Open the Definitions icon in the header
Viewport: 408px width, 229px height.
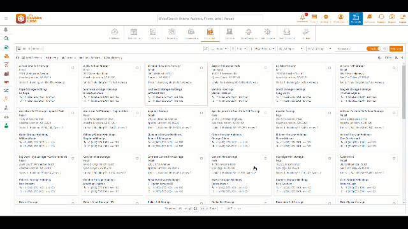[x=369, y=18]
